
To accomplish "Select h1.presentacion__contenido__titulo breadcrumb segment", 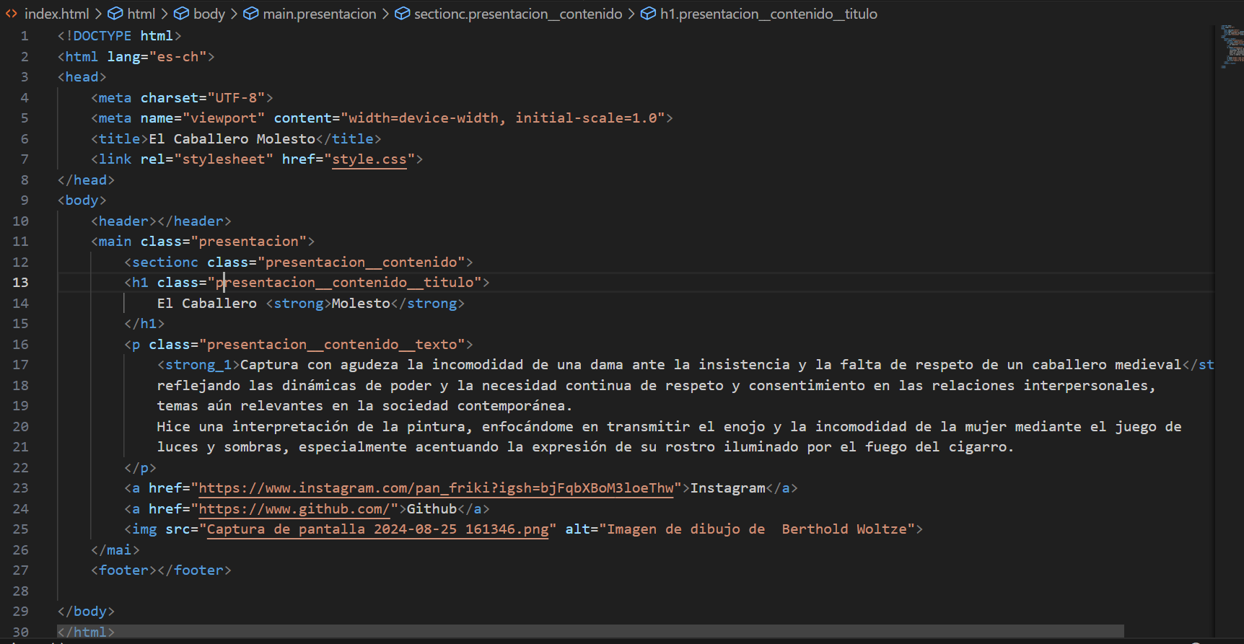I will point(768,14).
